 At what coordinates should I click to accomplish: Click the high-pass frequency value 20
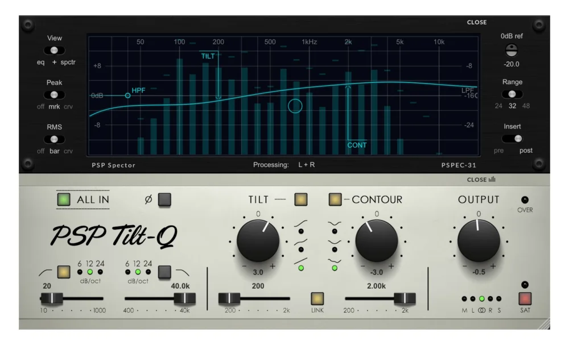pos(47,286)
